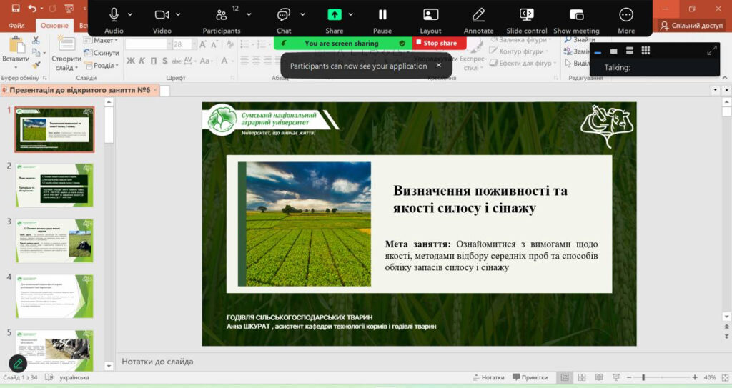Screen dimensions: 732x388
Task: Expand the Audio options arrow
Action: click(130, 14)
